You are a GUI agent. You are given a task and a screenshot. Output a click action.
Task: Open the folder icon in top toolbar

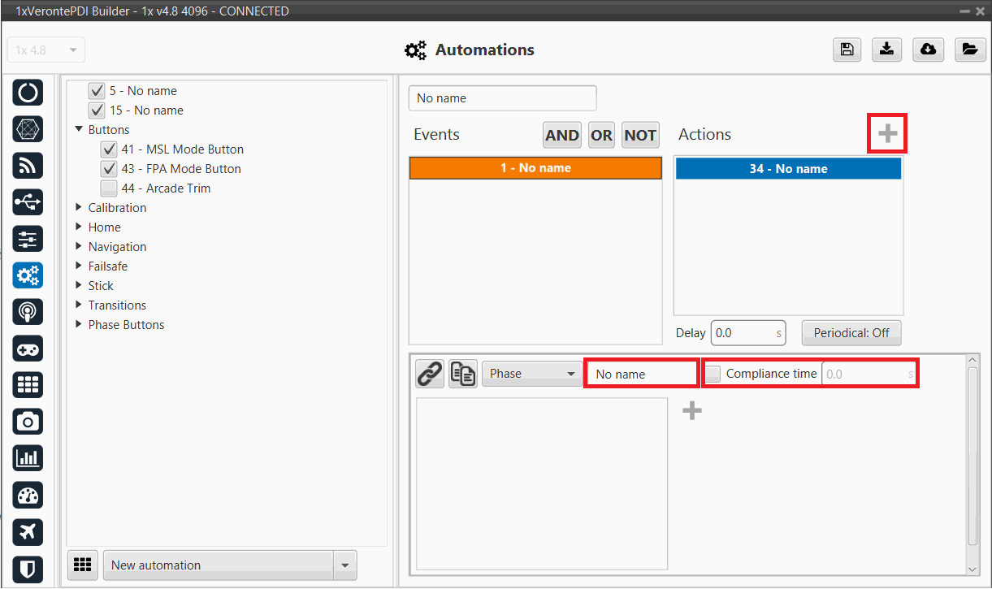click(x=968, y=50)
